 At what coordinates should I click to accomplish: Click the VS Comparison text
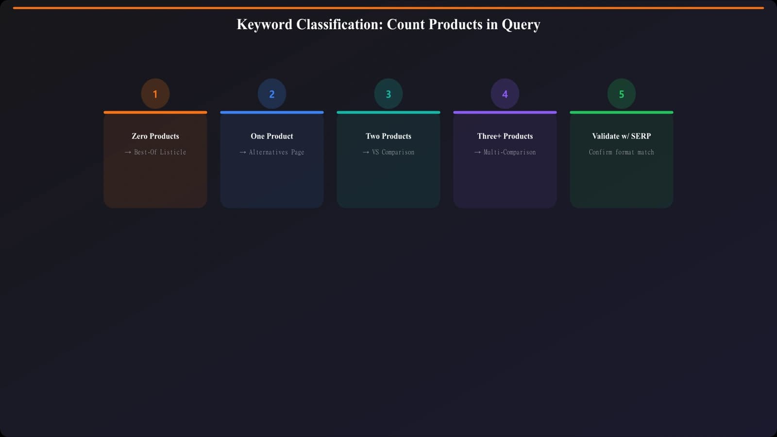coord(393,152)
